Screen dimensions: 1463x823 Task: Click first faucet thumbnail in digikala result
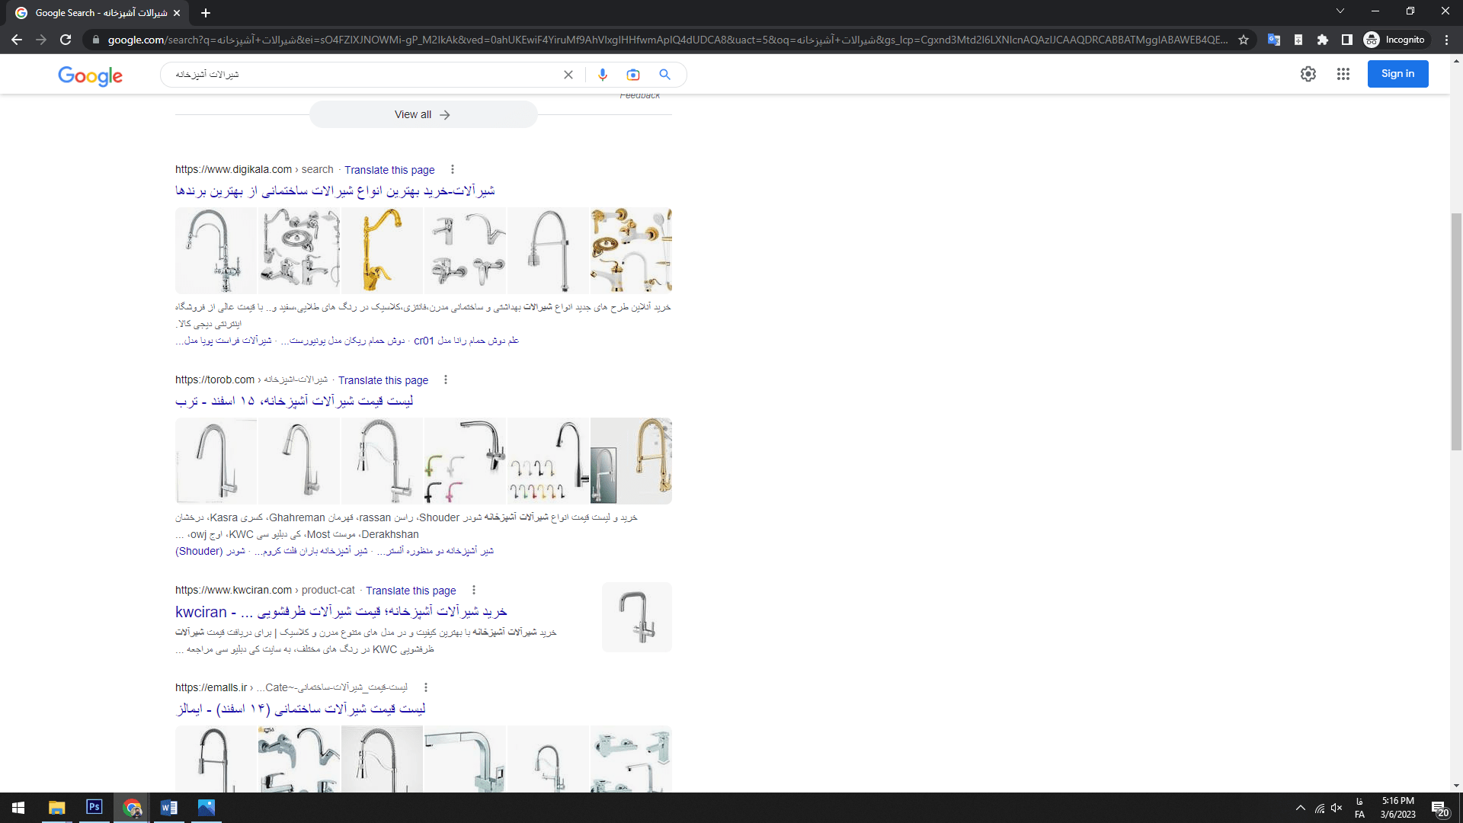(216, 251)
